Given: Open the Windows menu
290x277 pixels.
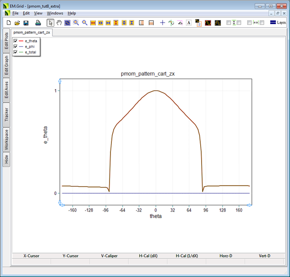Looking at the screenshot, I should tap(55, 13).
